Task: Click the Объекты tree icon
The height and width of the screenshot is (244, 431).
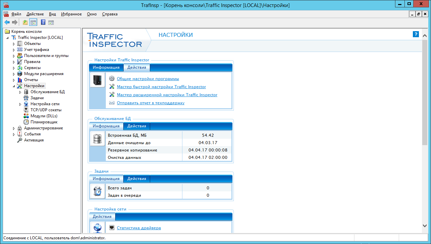Action: pyautogui.click(x=20, y=44)
